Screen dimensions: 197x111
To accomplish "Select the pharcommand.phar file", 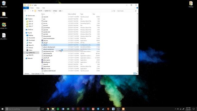I will [x=70, y=38].
